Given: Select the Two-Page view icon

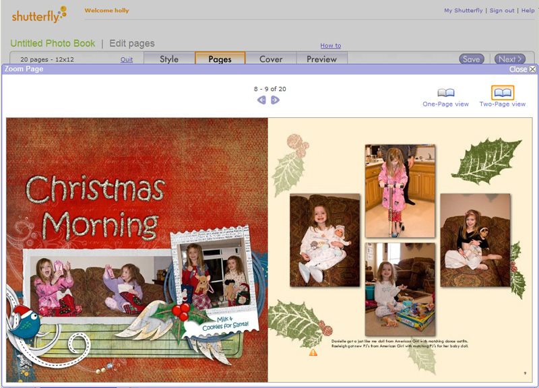Looking at the screenshot, I should pos(502,93).
